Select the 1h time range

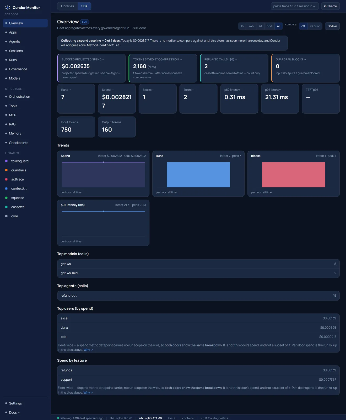pyautogui.click(x=242, y=26)
